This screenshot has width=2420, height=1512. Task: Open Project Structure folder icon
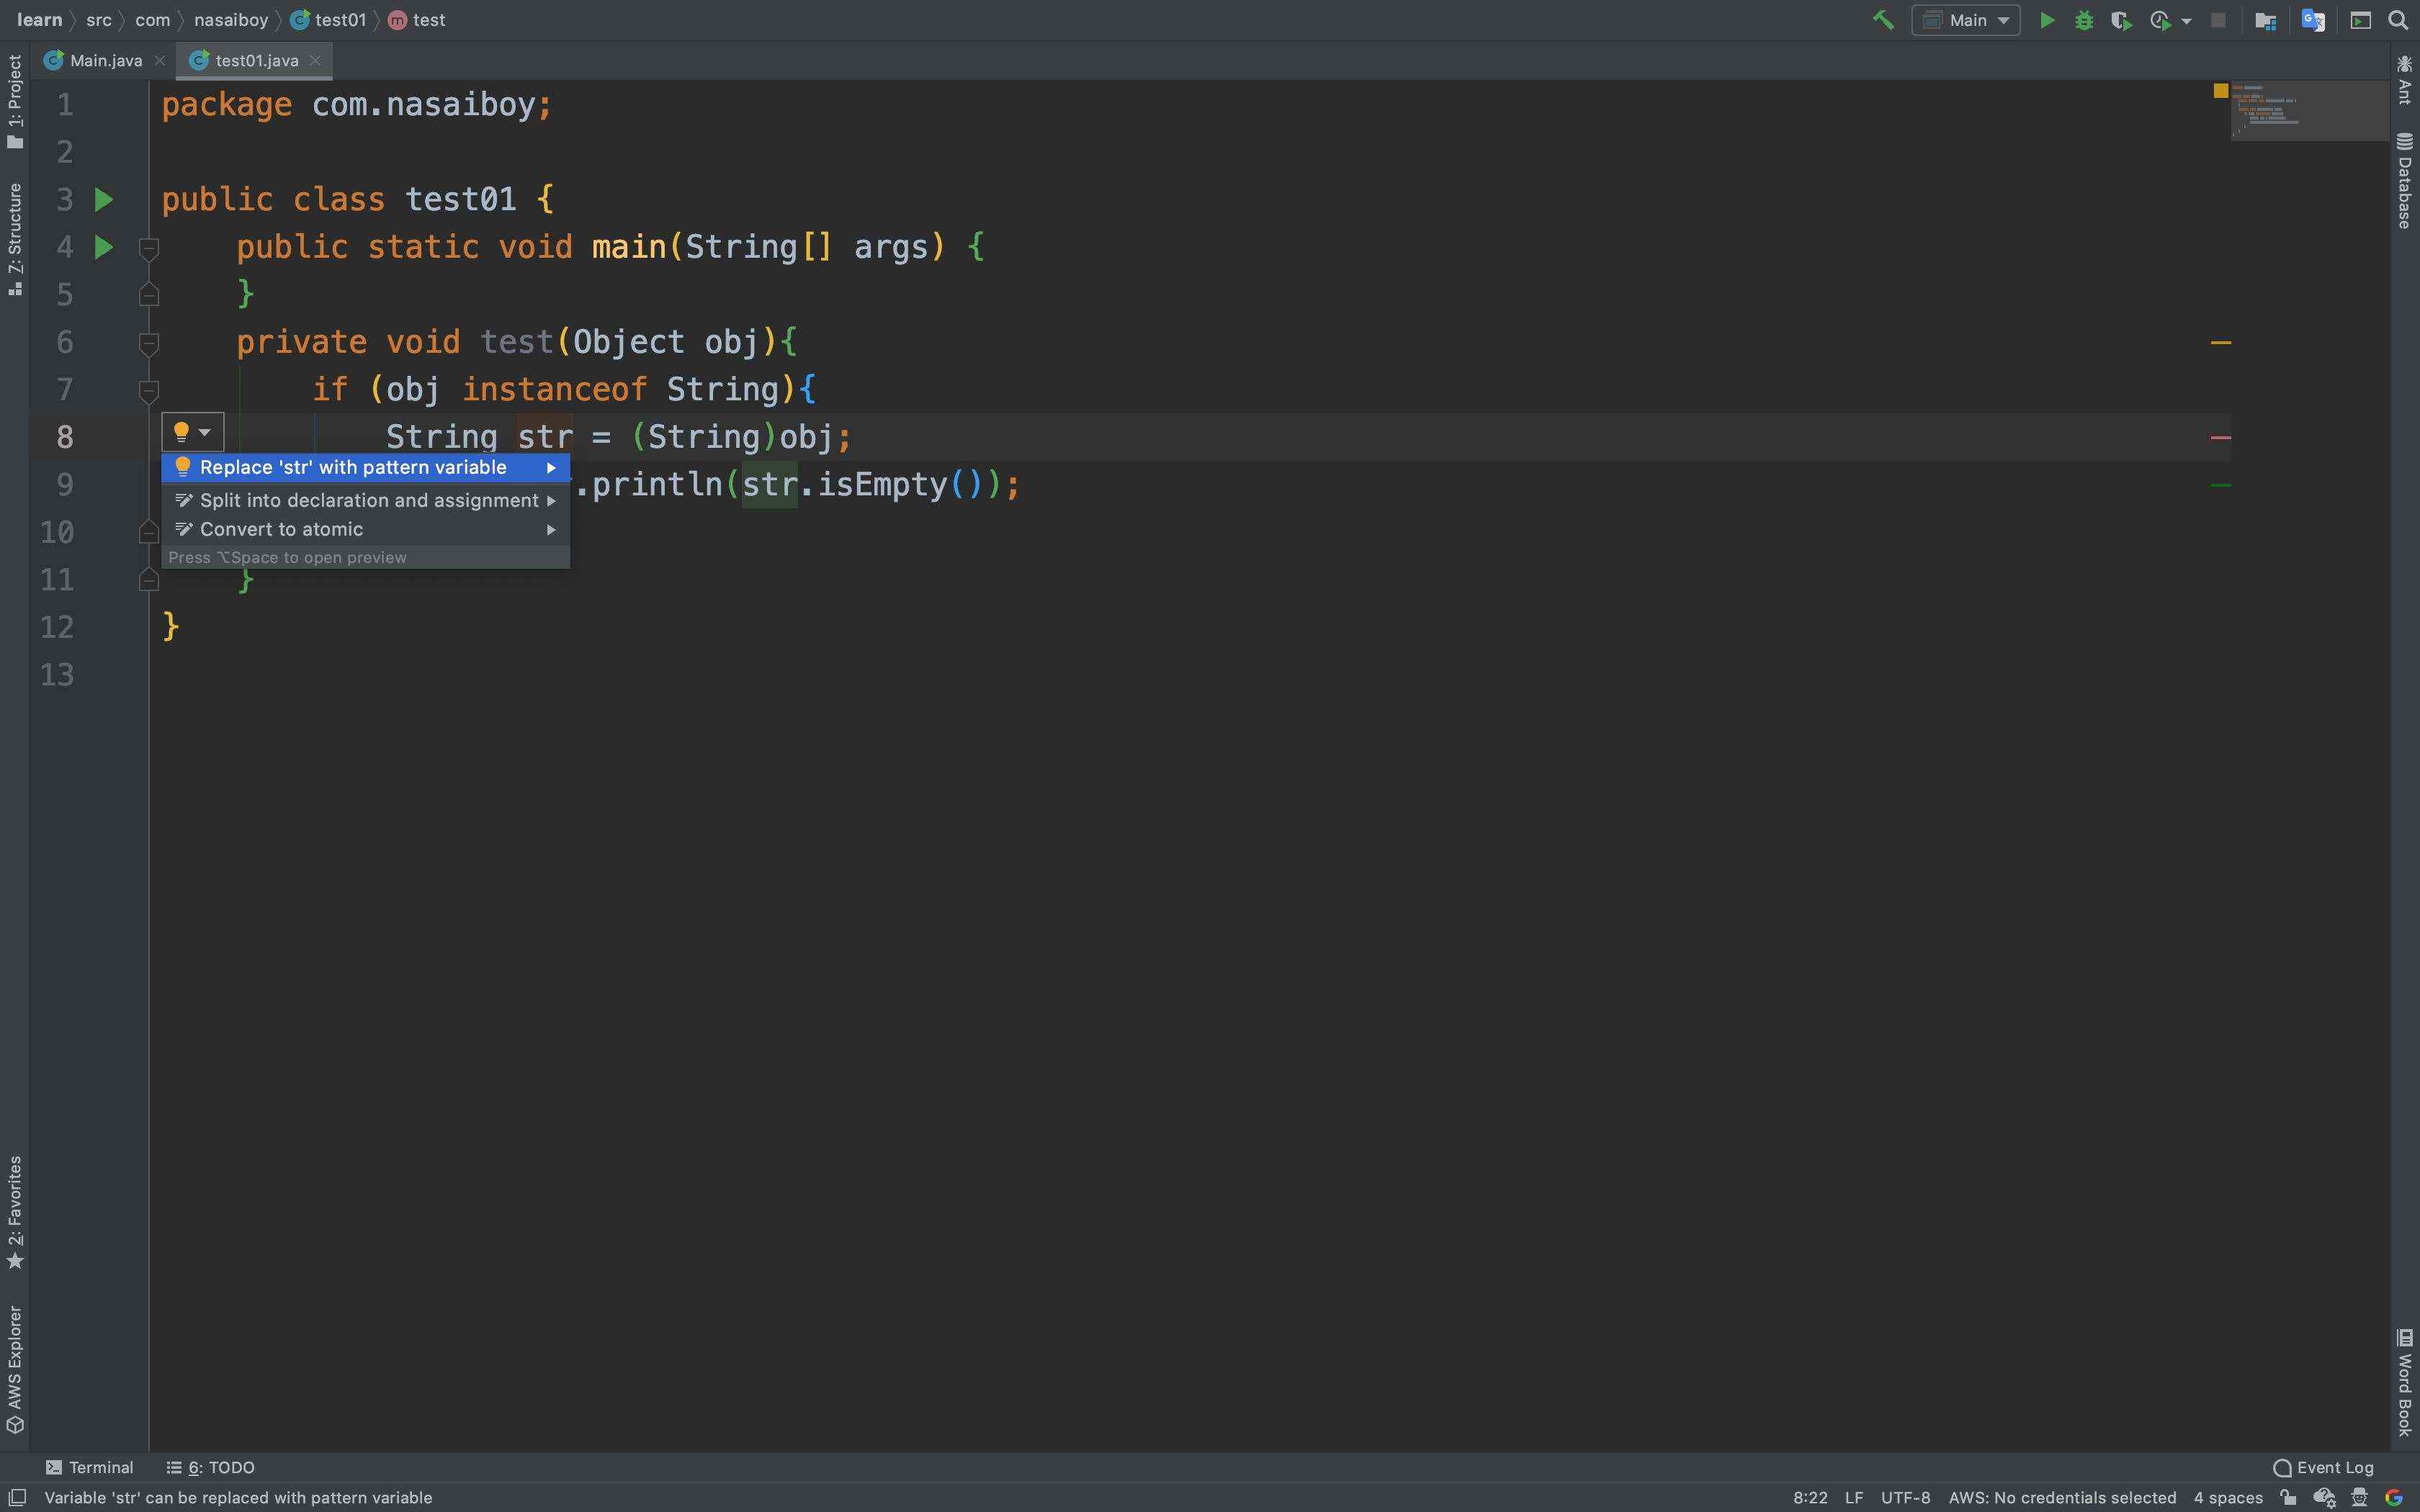coord(2265,20)
